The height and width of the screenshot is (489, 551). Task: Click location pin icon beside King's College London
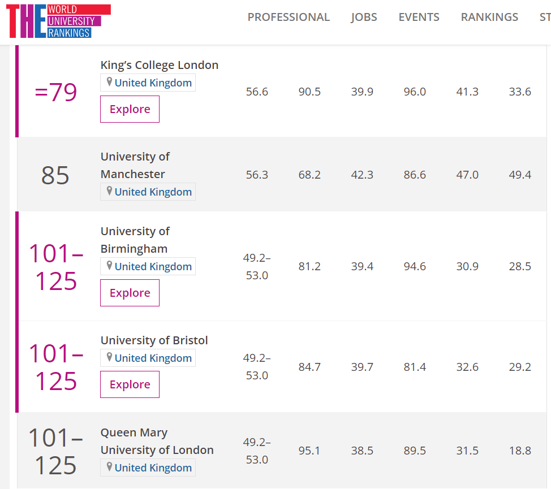[109, 82]
